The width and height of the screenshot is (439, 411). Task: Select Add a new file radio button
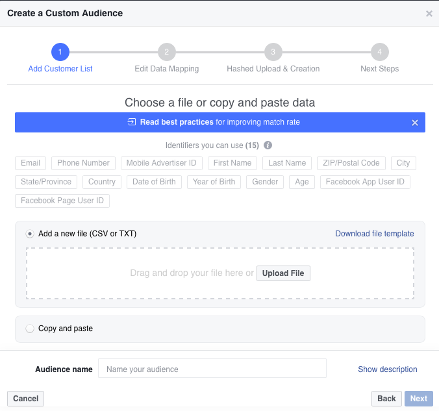point(30,234)
